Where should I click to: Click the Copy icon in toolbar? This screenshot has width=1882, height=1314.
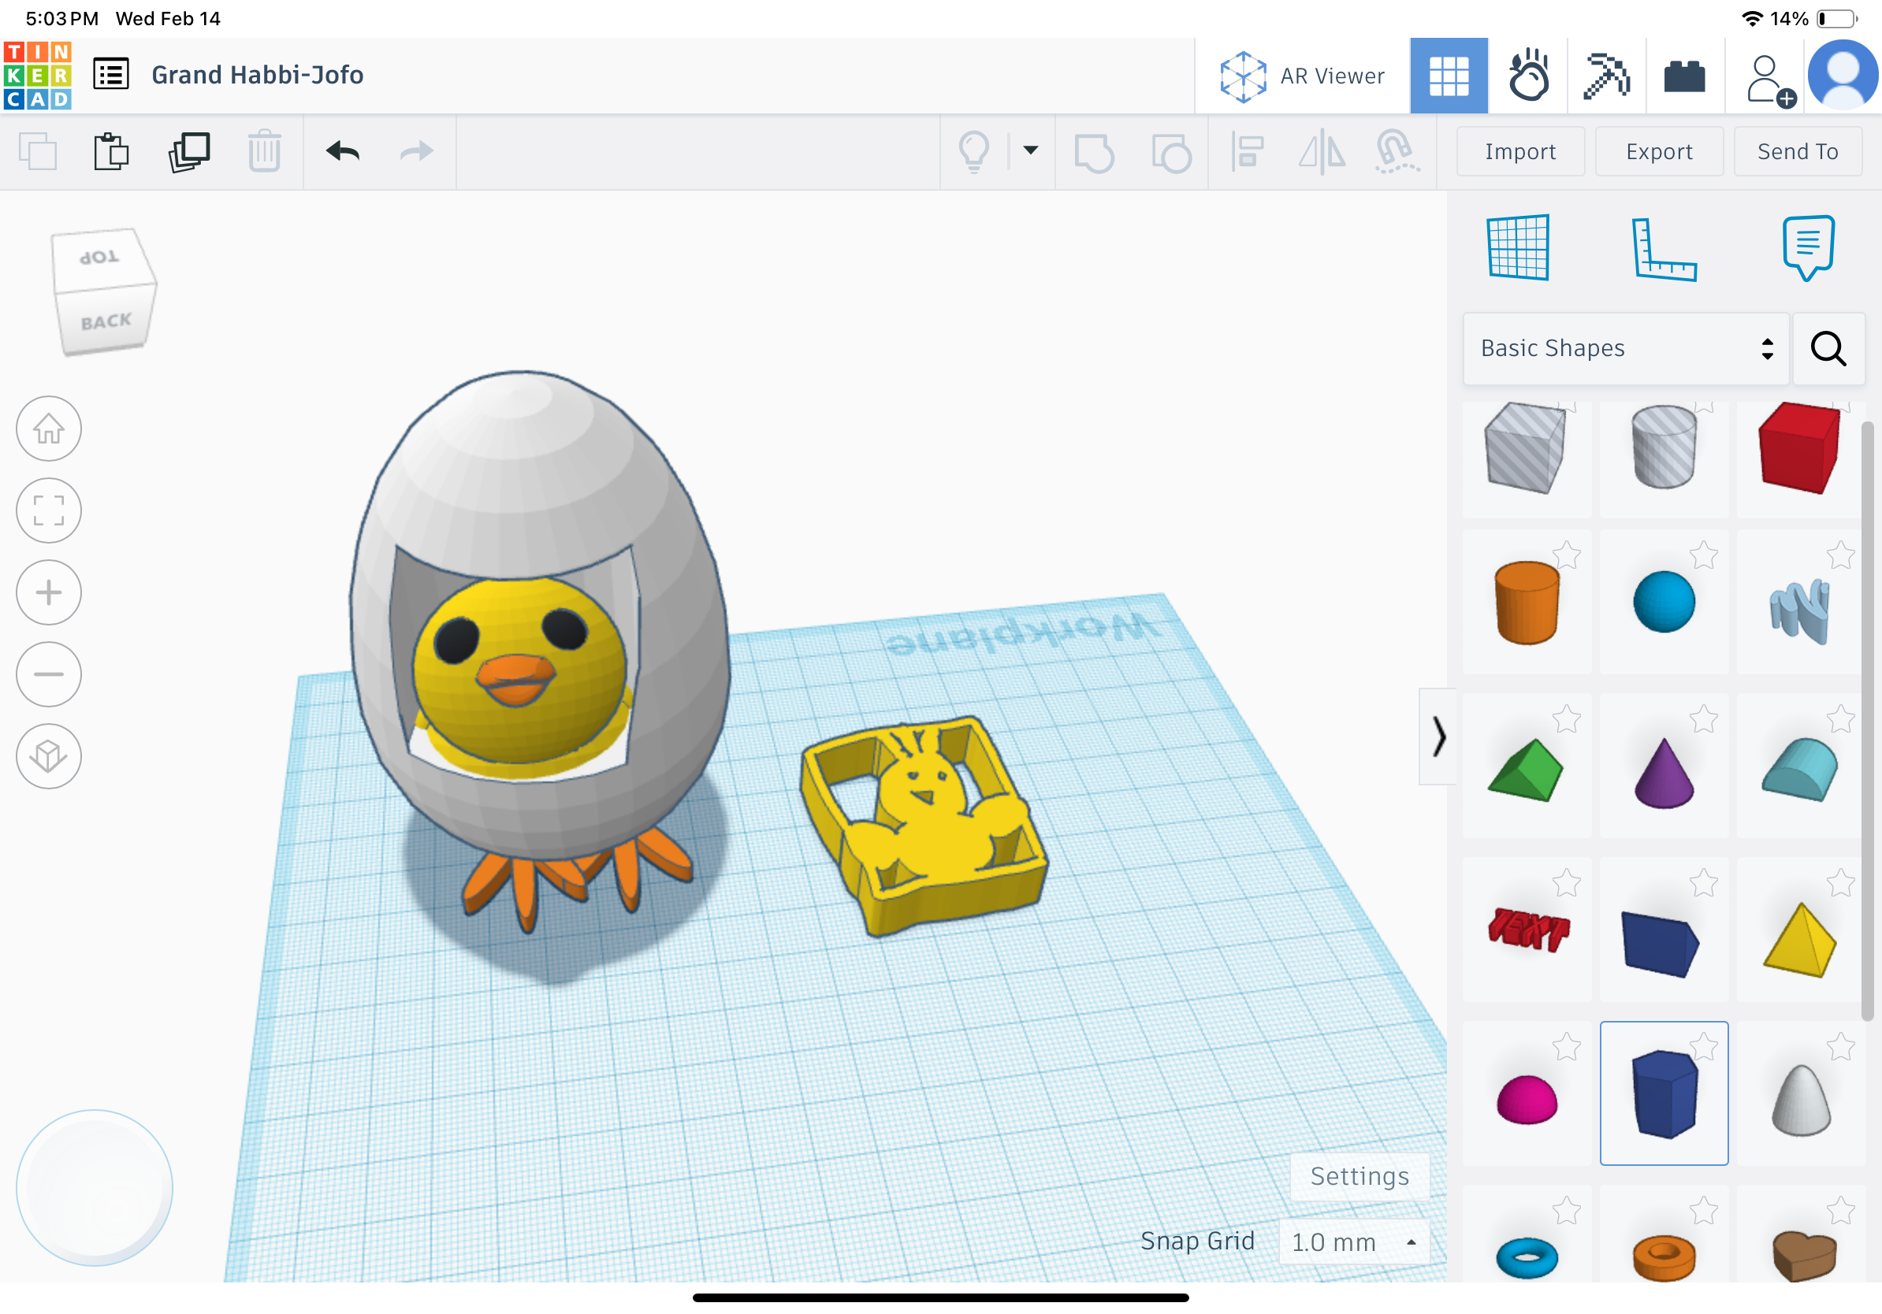pos(38,151)
